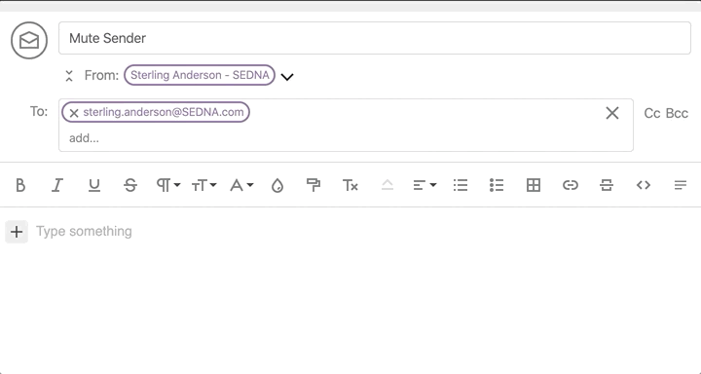
Task: Show the Bcc field
Action: tap(677, 114)
